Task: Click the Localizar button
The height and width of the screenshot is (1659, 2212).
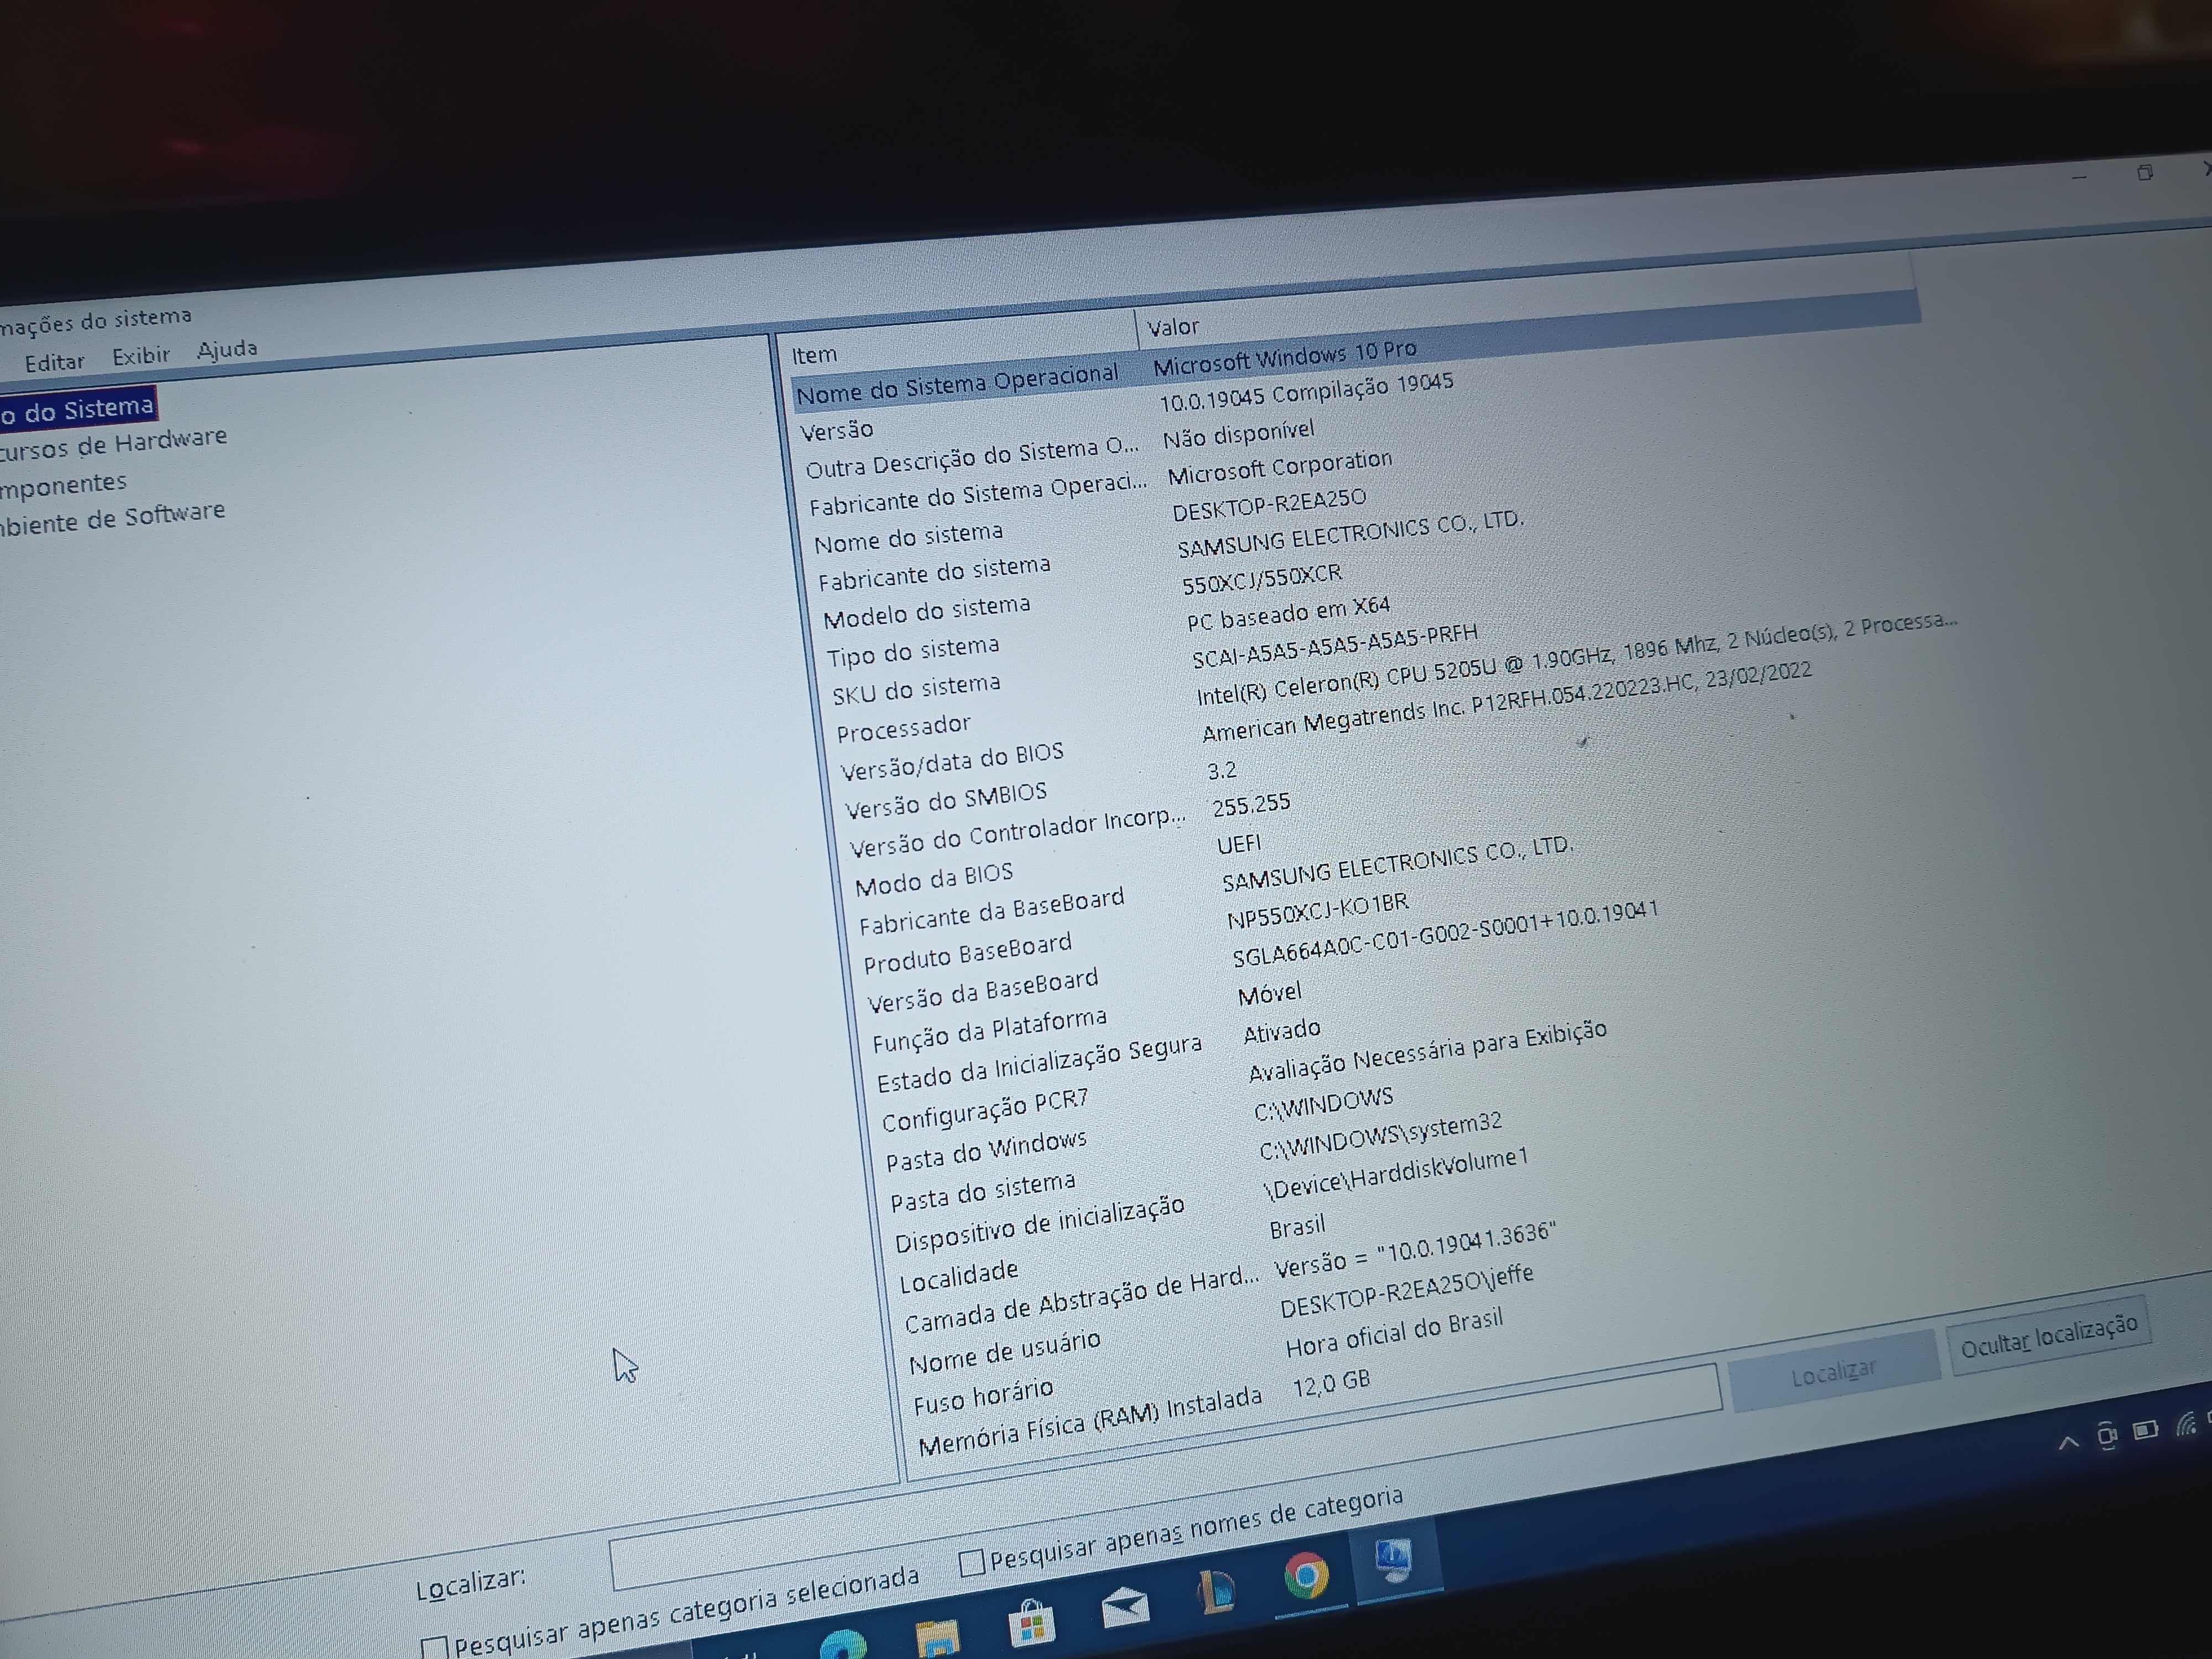Action: pos(1834,1372)
